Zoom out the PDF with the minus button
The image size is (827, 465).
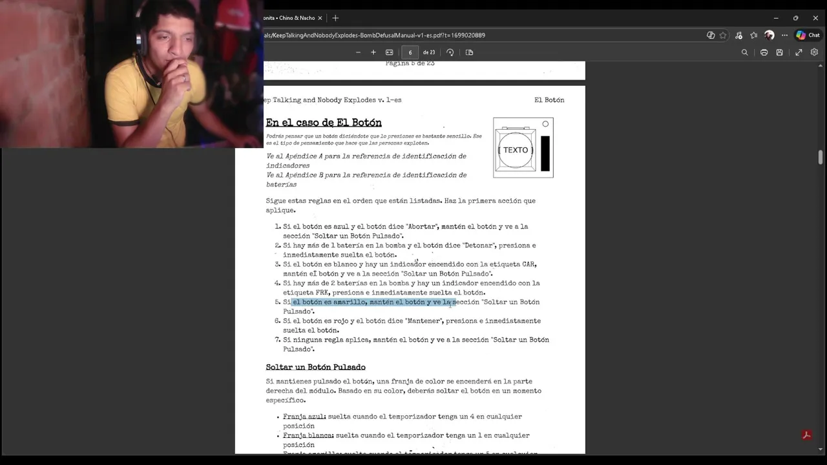coord(358,52)
